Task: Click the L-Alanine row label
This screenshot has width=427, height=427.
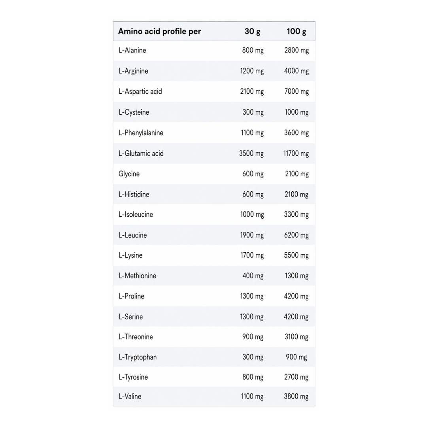Action: pos(132,50)
